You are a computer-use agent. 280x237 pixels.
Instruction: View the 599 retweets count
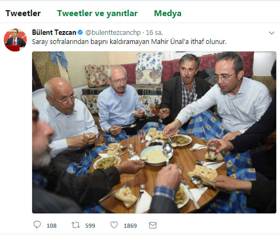90,226
